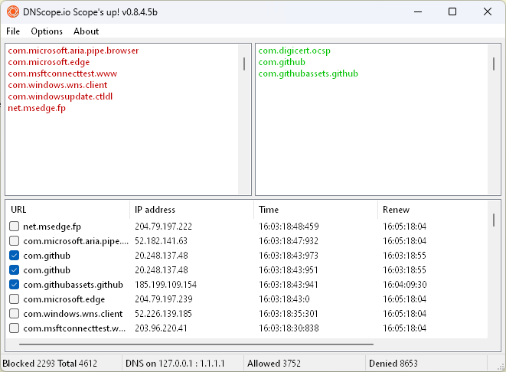Image resolution: width=506 pixels, height=372 pixels.
Task: Click time value 16:03:18:43:0
Action: (x=284, y=299)
